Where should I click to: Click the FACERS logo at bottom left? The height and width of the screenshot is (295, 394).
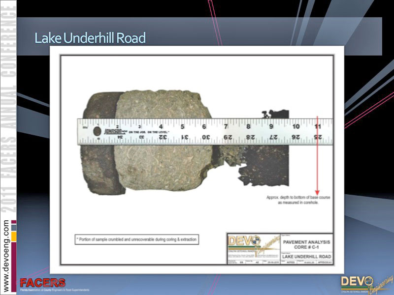42,283
